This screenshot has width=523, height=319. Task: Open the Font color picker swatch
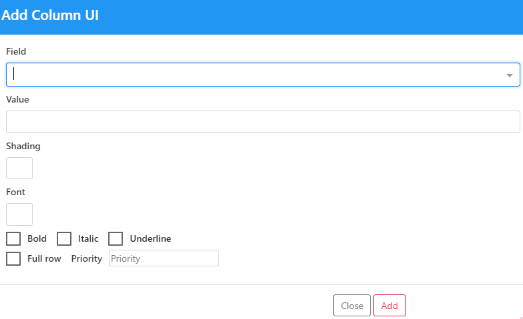(19, 214)
